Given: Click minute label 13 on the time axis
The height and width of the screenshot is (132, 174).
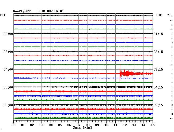Looking at the screenshot, I should [134, 125].
